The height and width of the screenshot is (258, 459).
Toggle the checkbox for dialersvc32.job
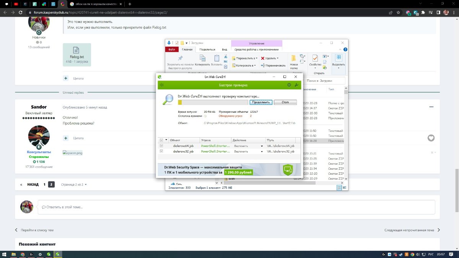(161, 151)
